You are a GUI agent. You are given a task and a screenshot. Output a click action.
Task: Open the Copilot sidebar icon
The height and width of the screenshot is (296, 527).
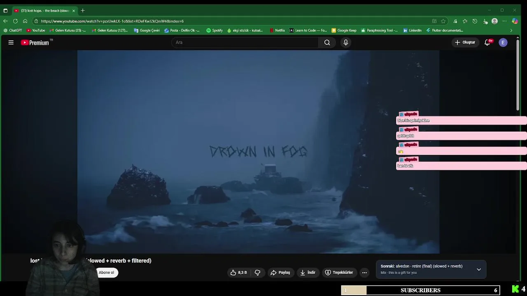(x=515, y=21)
